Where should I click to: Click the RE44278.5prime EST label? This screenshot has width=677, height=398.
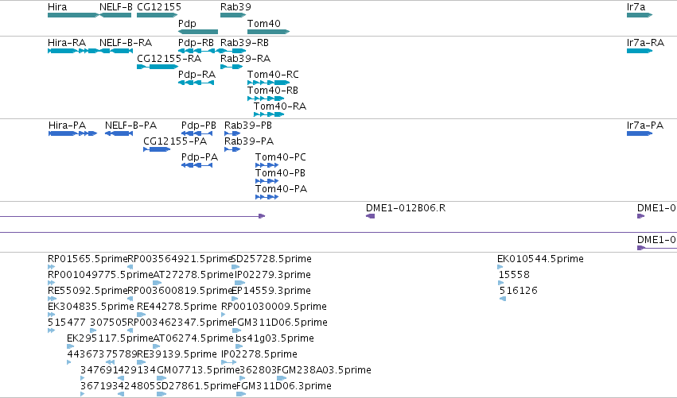[x=177, y=307]
